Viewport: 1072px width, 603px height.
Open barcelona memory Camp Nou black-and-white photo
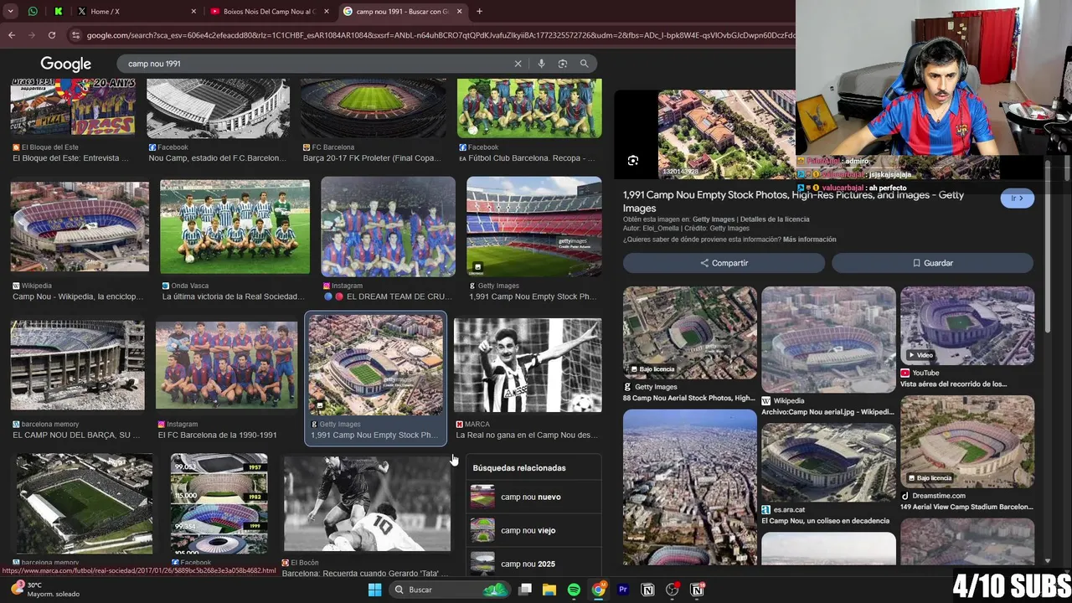pyautogui.click(x=77, y=365)
